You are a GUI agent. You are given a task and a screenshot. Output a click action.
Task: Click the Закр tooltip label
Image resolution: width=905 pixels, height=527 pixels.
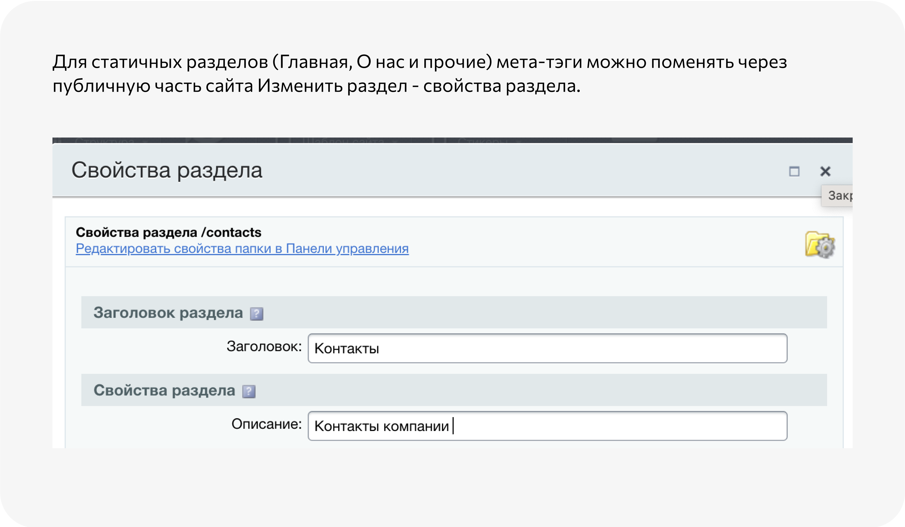coord(839,196)
